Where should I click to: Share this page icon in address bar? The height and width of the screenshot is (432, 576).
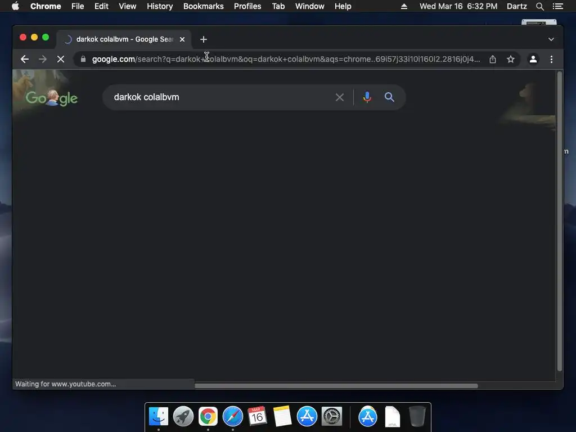click(493, 59)
